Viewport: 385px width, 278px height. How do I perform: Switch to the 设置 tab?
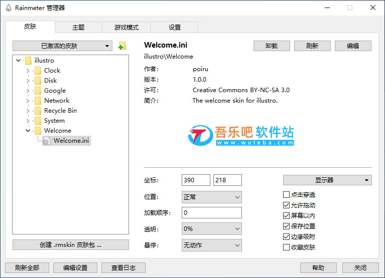(x=174, y=28)
